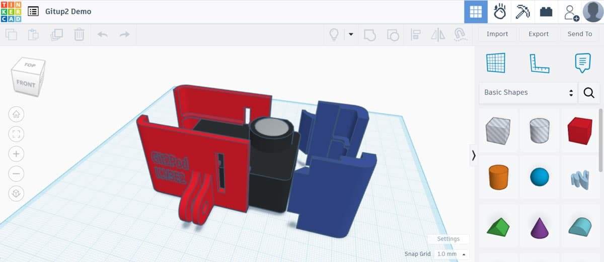
Task: Click the invite collaborator person icon
Action: click(571, 12)
